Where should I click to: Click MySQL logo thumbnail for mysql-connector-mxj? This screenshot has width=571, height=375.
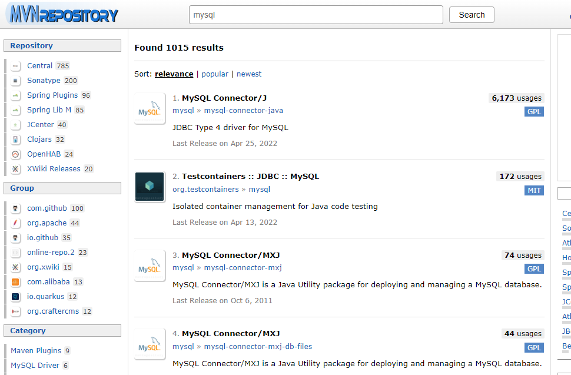pos(150,266)
